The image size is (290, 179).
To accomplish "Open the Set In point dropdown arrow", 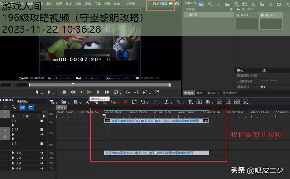I will pyautogui.click(x=41, y=94).
